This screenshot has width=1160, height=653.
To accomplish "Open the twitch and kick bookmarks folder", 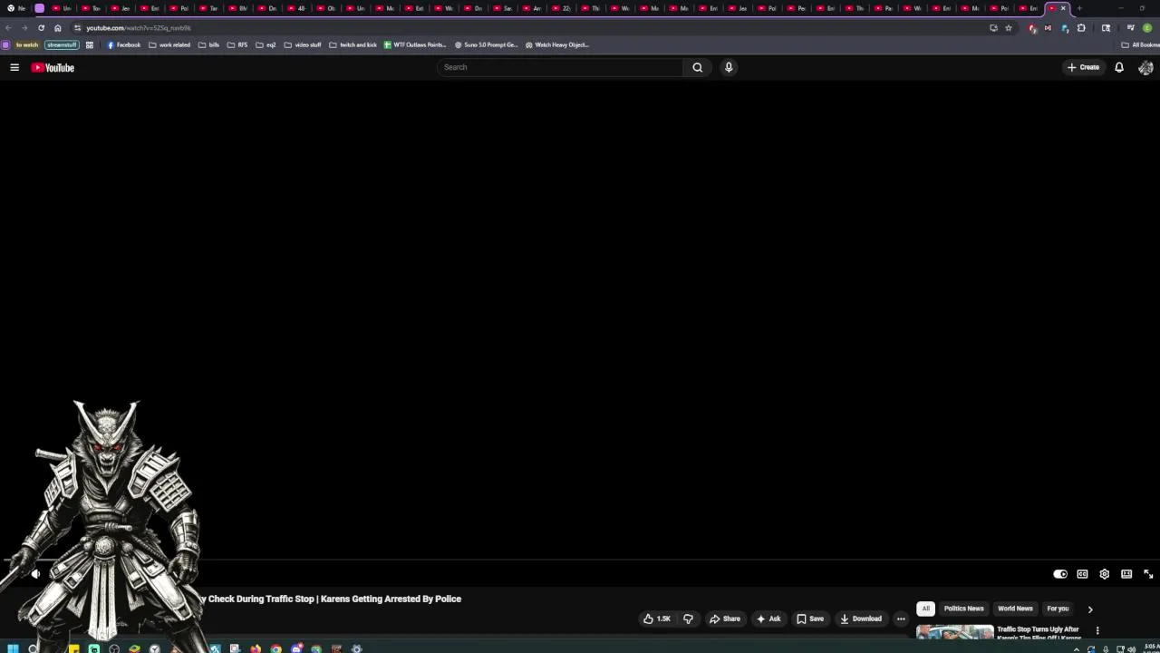I will coord(353,44).
